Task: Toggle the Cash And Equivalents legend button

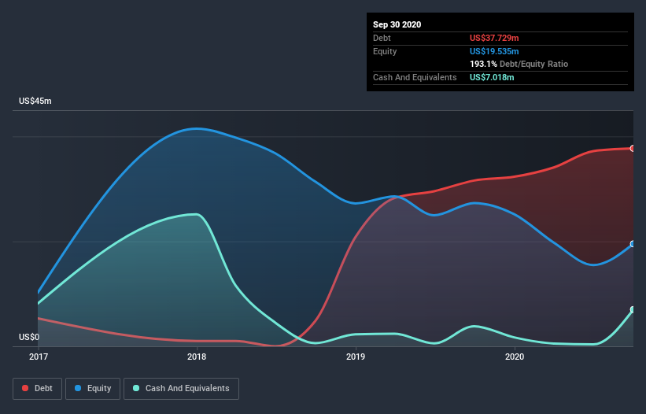Action: [181, 389]
